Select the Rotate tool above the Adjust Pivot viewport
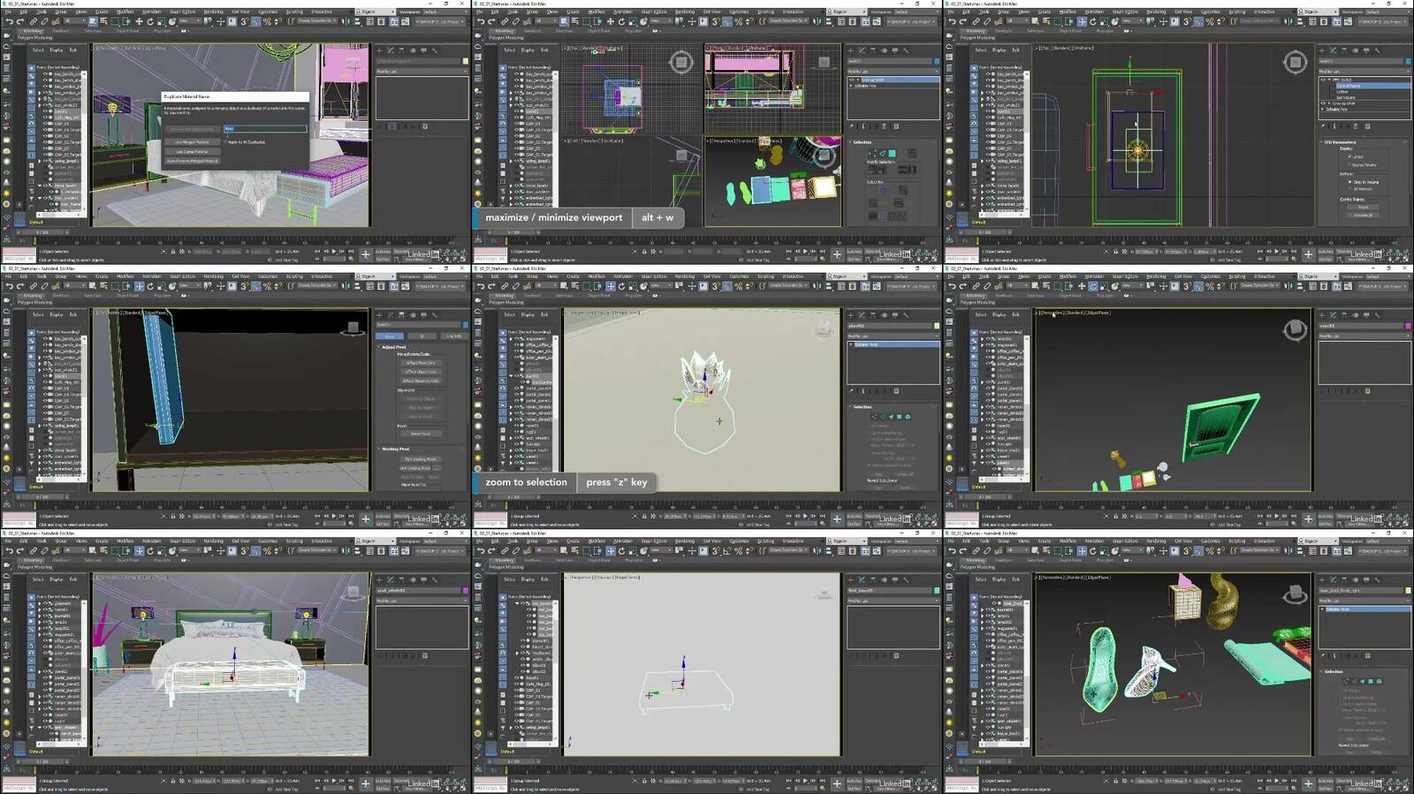The width and height of the screenshot is (1414, 794). coord(150,286)
